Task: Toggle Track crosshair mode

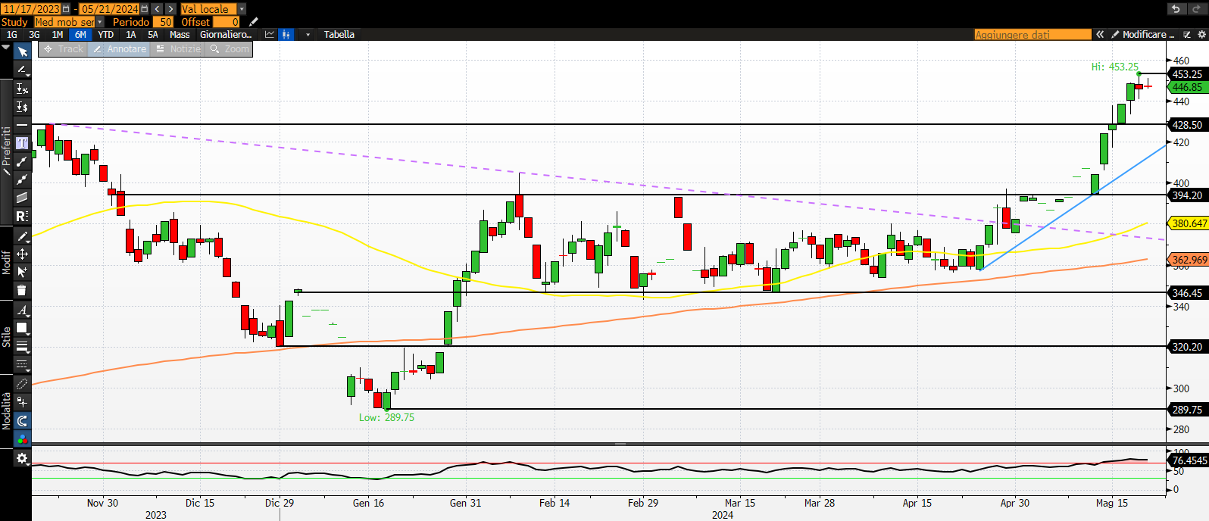Action: pos(64,49)
